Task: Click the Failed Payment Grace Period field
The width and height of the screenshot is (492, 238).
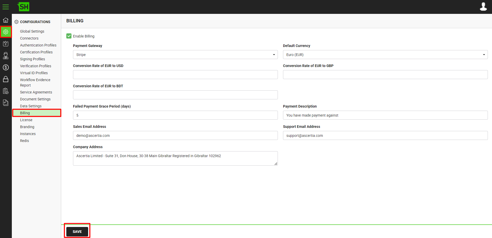Action: [175, 115]
